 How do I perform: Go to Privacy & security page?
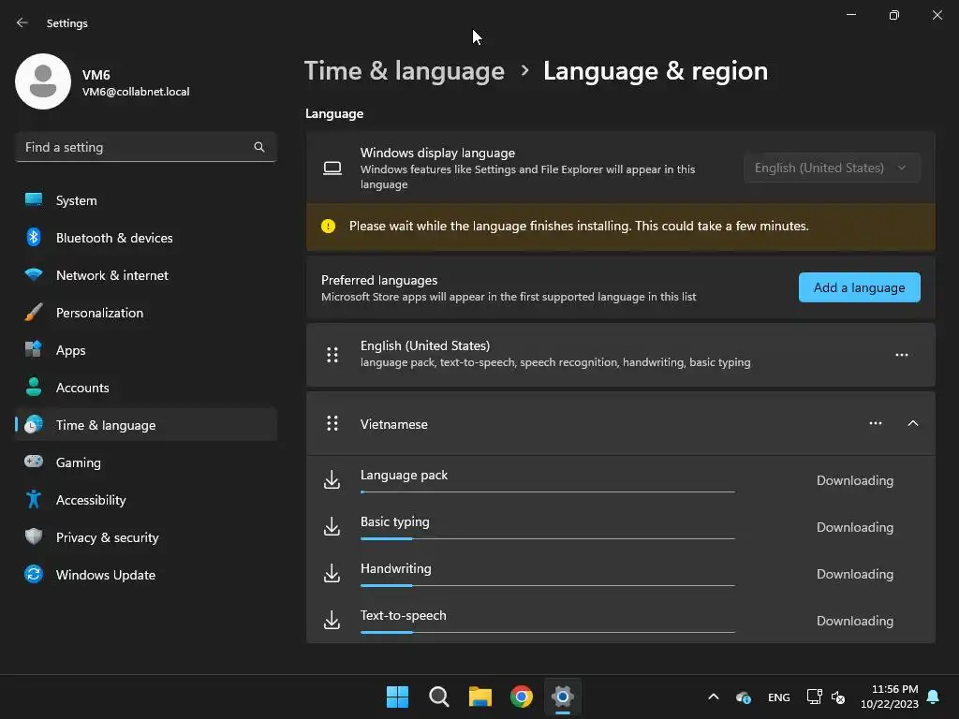click(x=145, y=536)
